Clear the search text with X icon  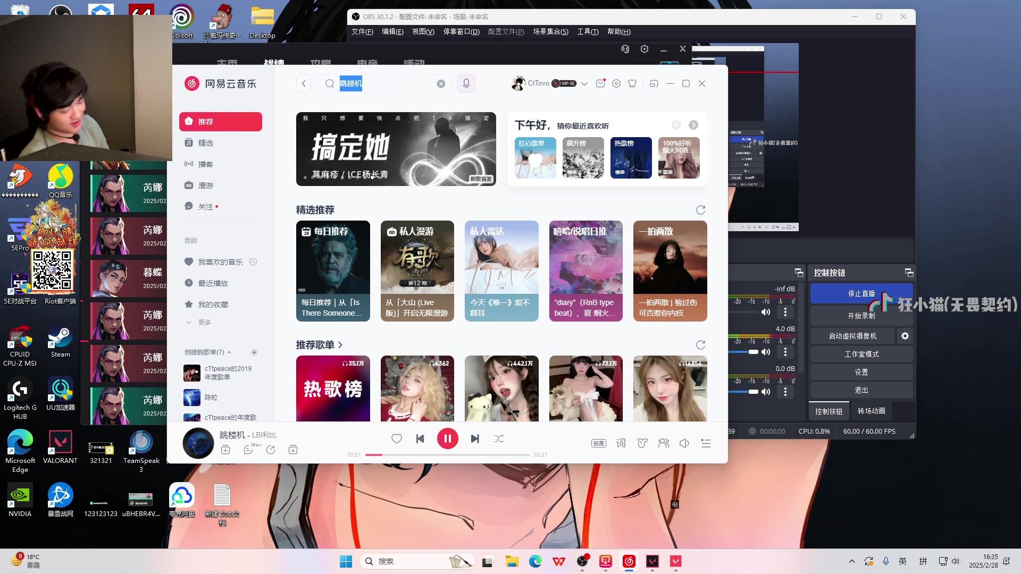(x=441, y=84)
